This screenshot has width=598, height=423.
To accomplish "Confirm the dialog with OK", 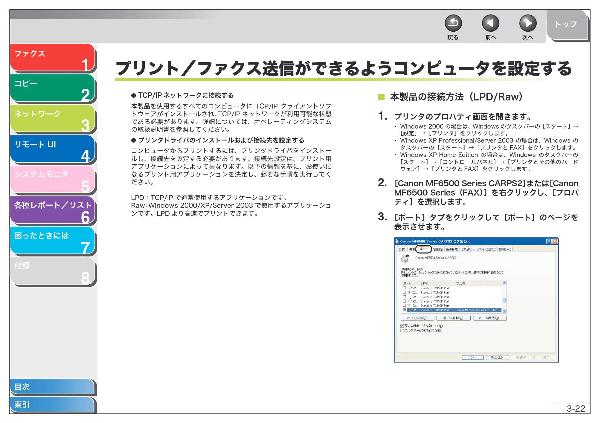I will coord(472,358).
